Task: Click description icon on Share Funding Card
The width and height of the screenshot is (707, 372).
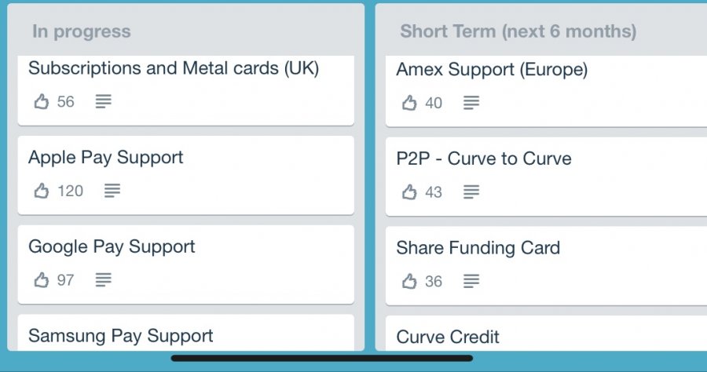Action: pyautogui.click(x=471, y=281)
